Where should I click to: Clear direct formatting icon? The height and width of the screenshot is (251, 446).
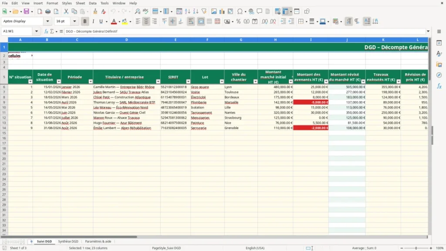104,11
